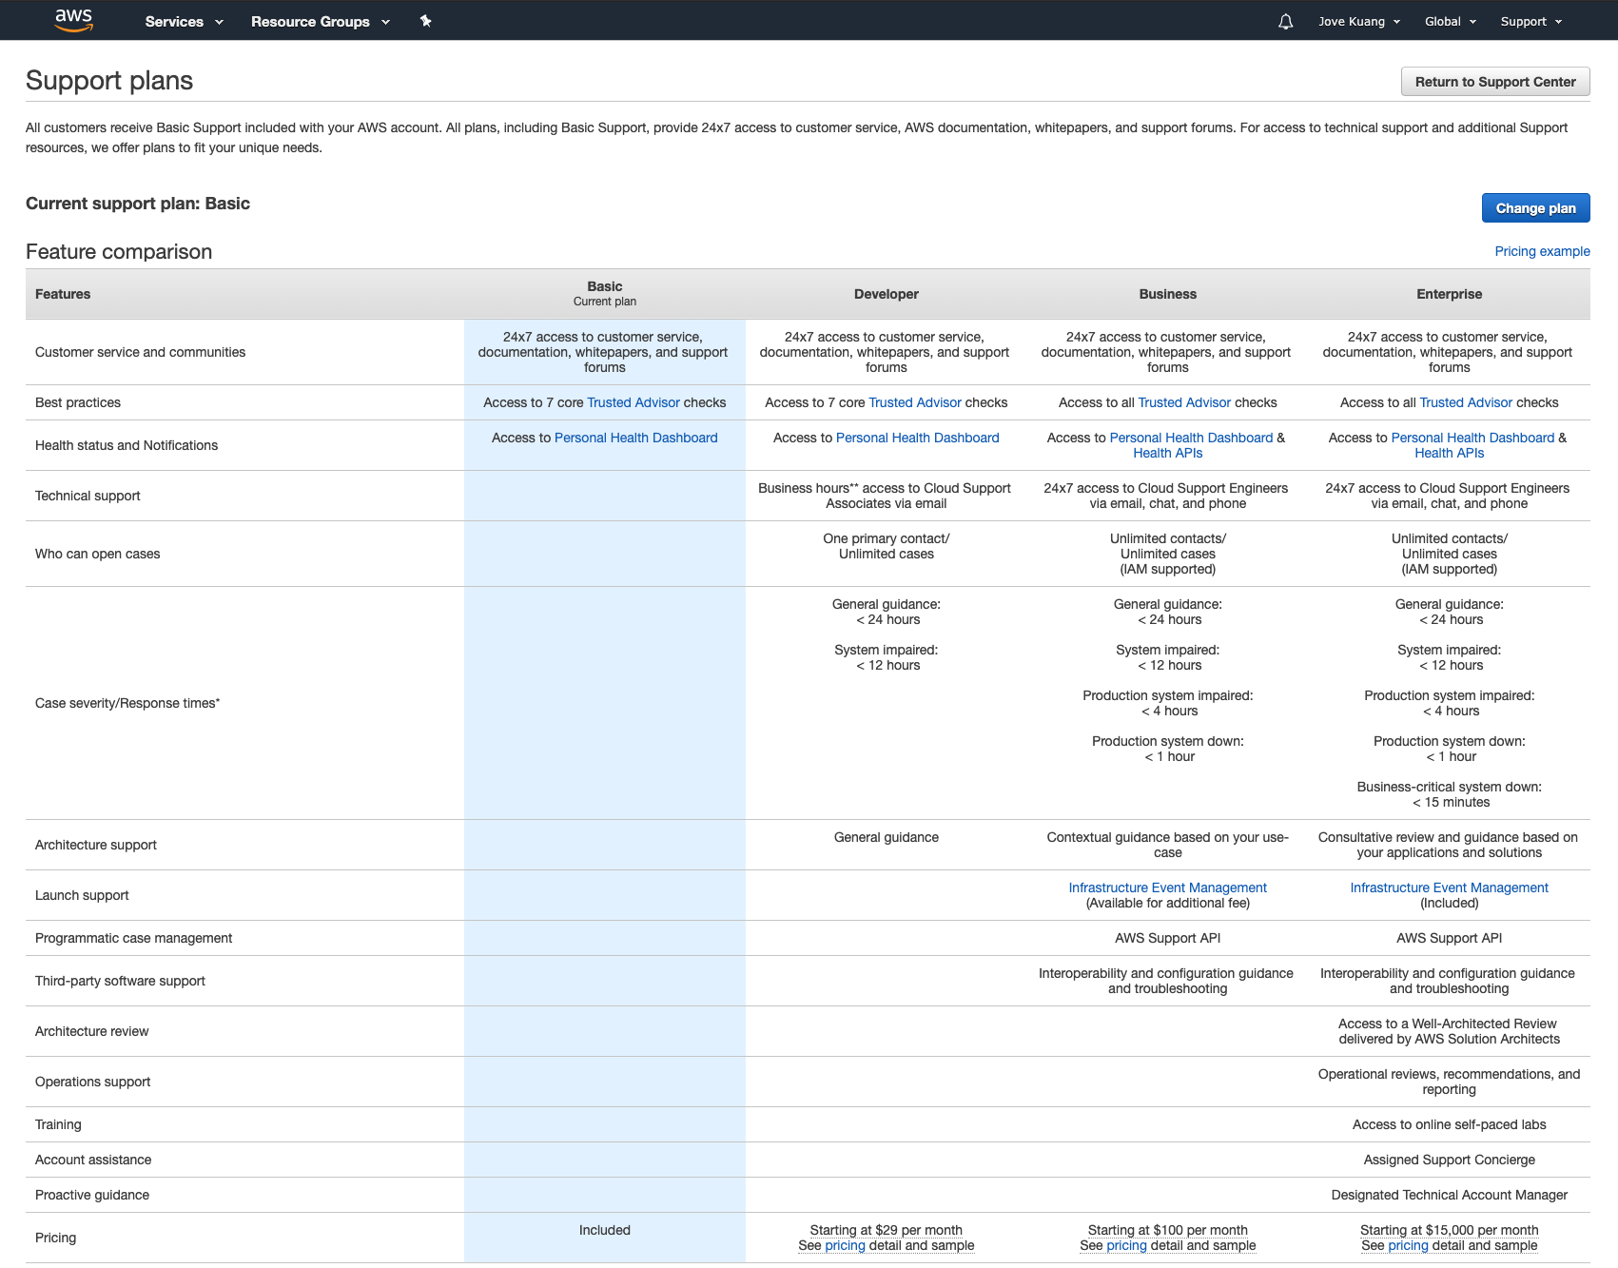The image size is (1618, 1268).
Task: Open the notifications bell icon
Action: pyautogui.click(x=1285, y=21)
